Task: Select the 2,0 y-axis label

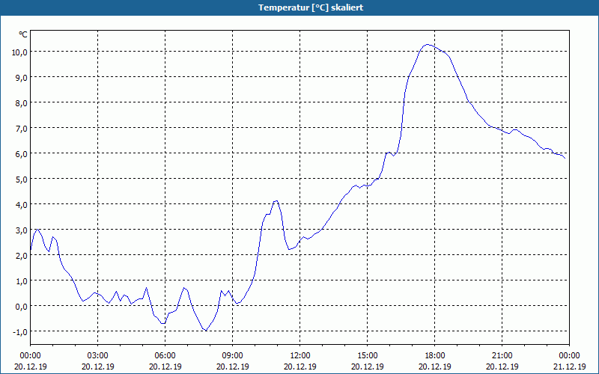Action: [21, 256]
